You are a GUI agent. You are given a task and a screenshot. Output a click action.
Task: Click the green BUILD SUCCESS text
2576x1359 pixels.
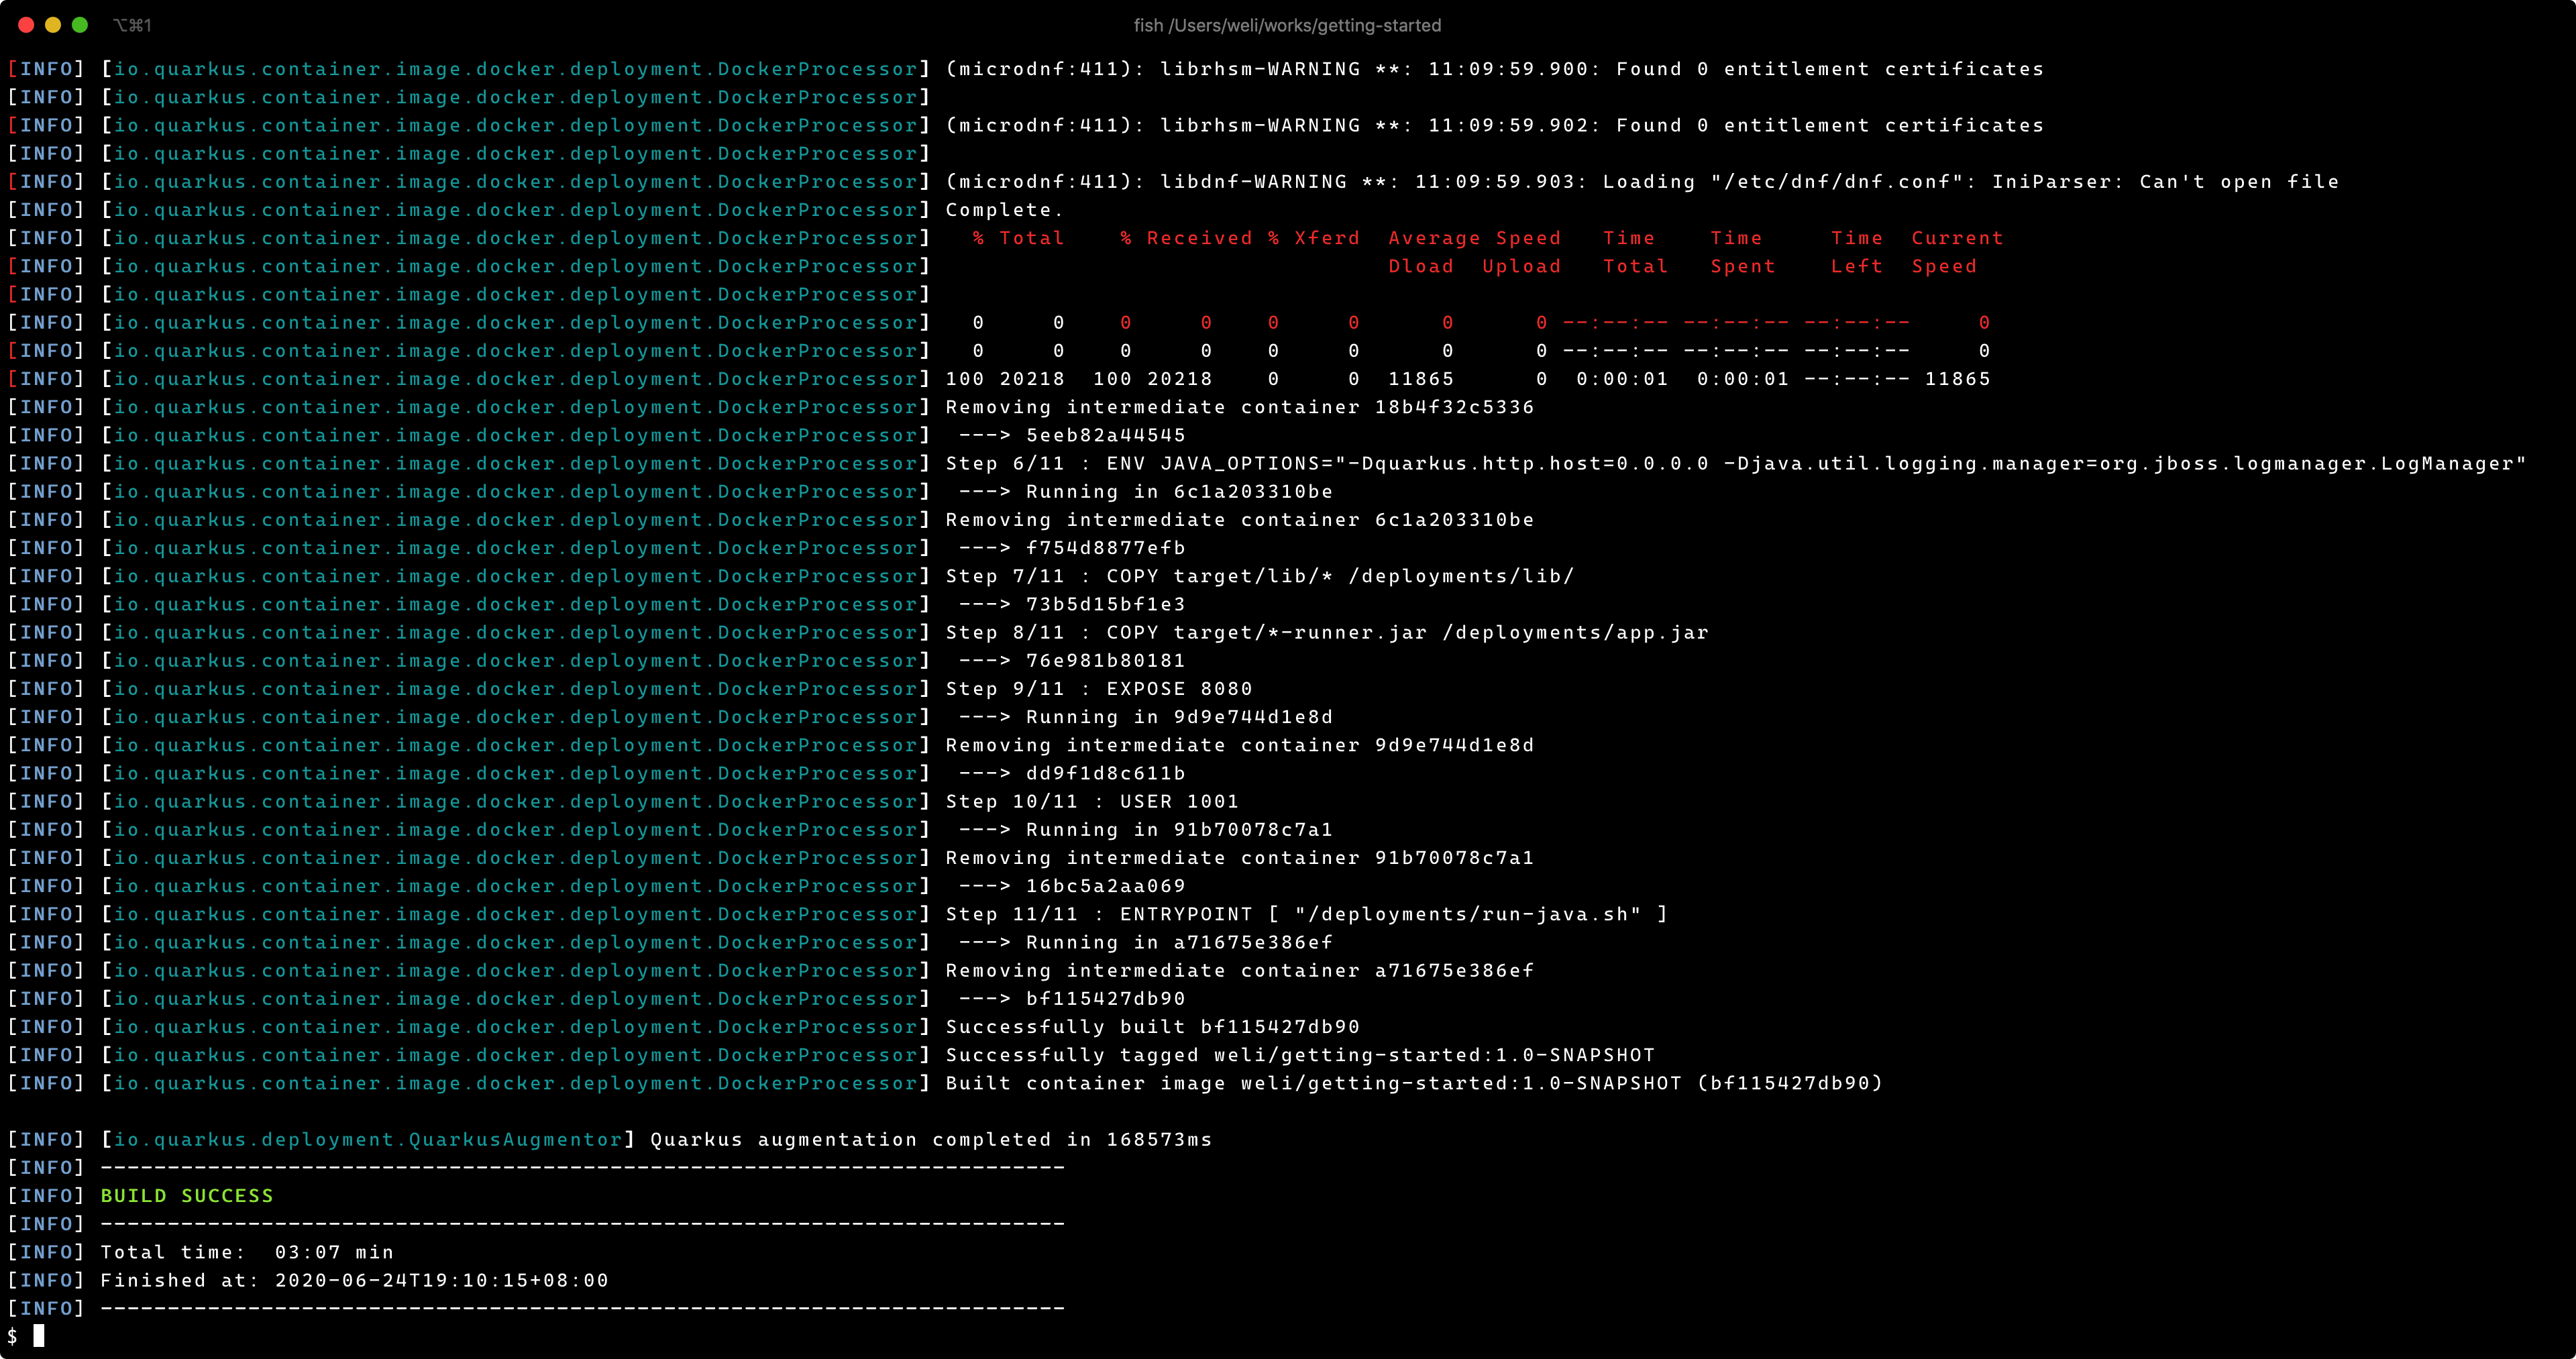pos(186,1196)
